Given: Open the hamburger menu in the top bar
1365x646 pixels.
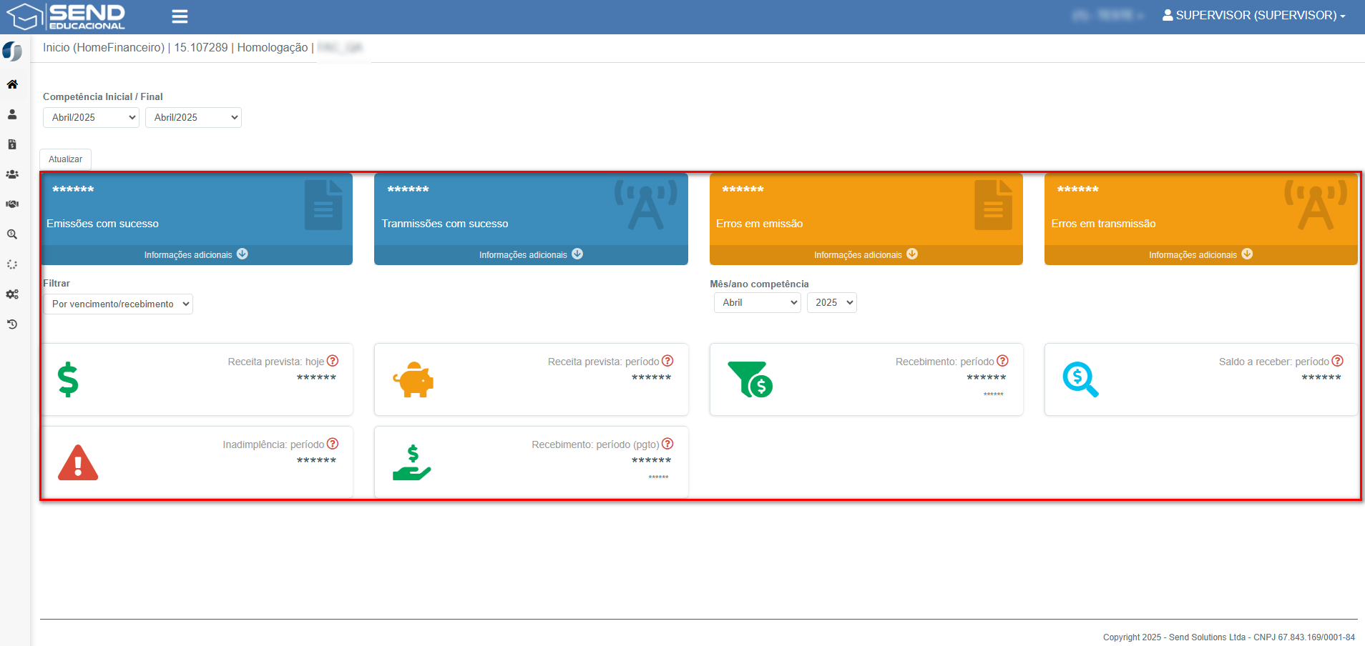Looking at the screenshot, I should point(180,16).
